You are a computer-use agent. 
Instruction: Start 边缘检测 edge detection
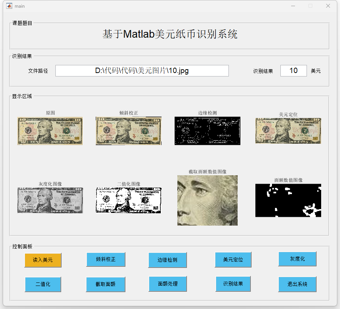[167, 260]
